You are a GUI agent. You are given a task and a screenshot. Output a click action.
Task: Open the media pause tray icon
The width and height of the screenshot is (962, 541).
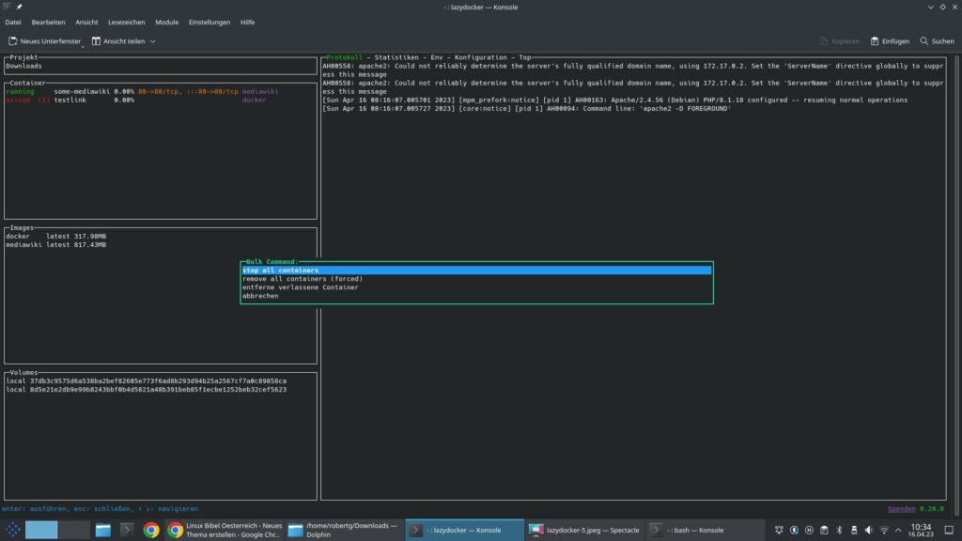click(x=809, y=530)
